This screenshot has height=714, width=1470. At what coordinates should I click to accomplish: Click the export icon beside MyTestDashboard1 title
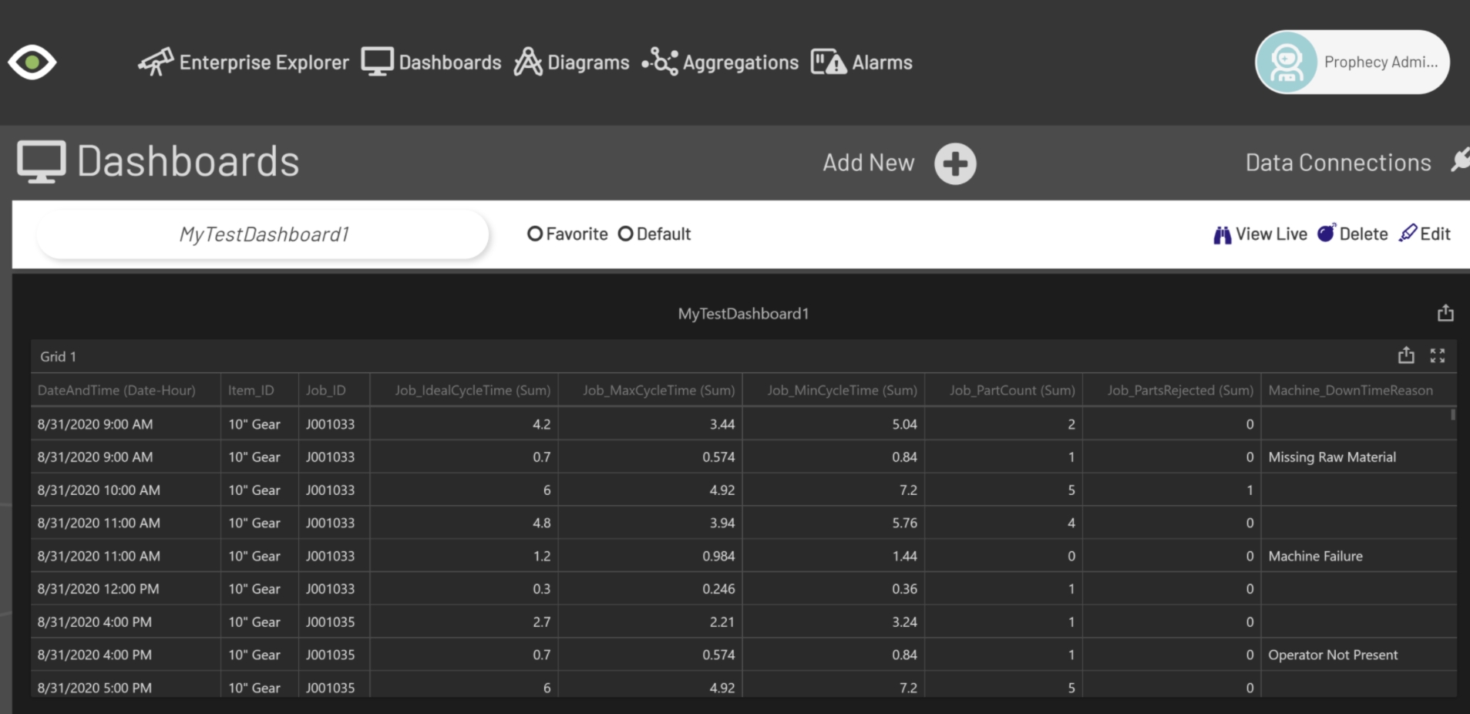point(1445,313)
